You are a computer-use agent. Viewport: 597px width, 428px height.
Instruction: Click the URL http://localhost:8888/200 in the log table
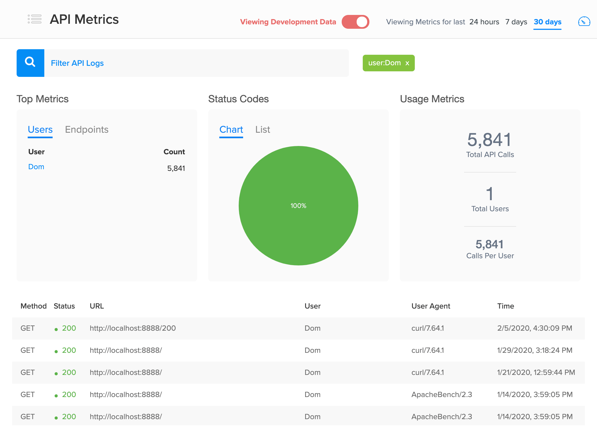[x=132, y=328]
